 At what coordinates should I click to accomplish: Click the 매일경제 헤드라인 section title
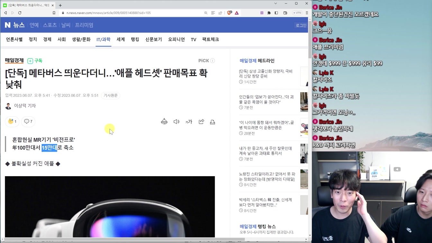pos(257,61)
